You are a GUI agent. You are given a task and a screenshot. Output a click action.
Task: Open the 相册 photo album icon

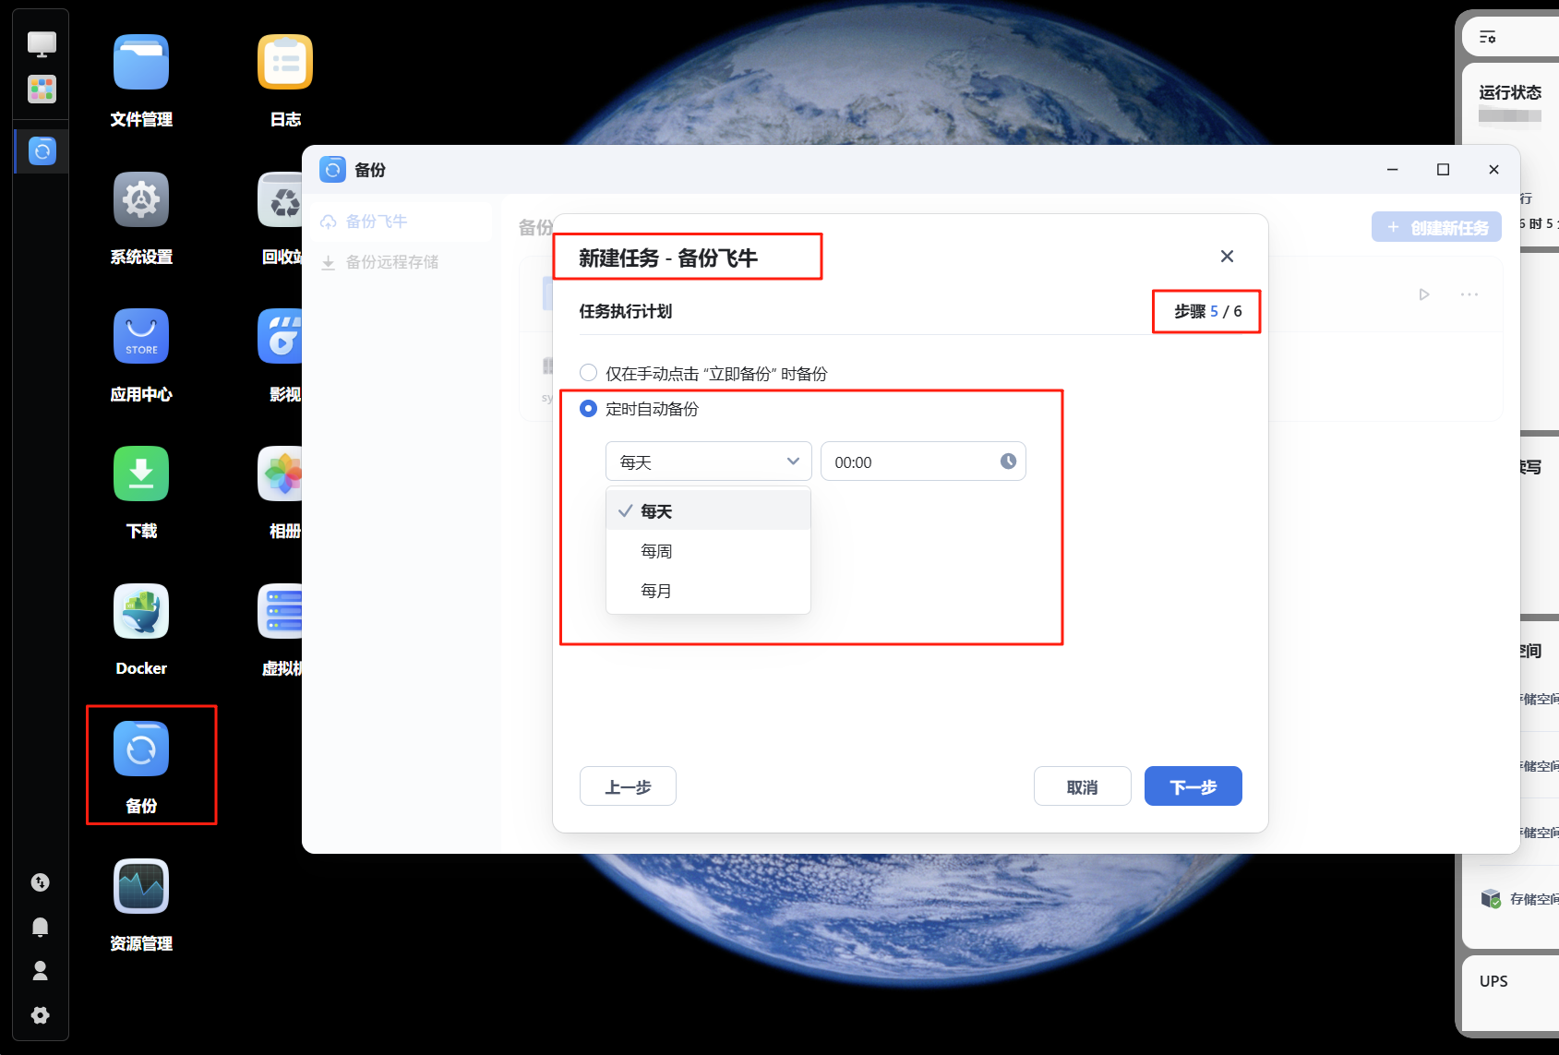(281, 474)
